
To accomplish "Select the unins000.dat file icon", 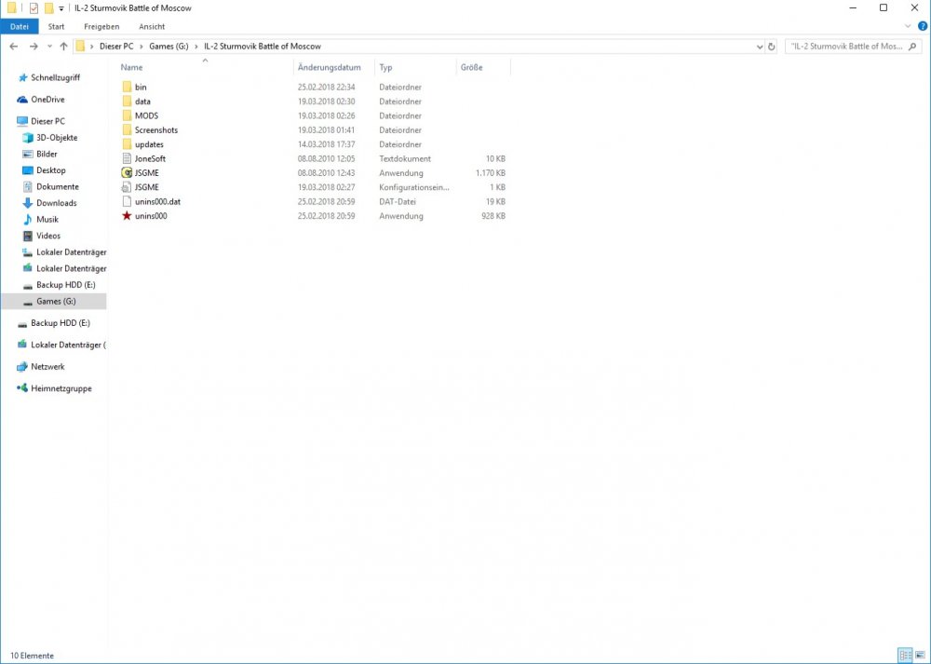I will (x=127, y=201).
